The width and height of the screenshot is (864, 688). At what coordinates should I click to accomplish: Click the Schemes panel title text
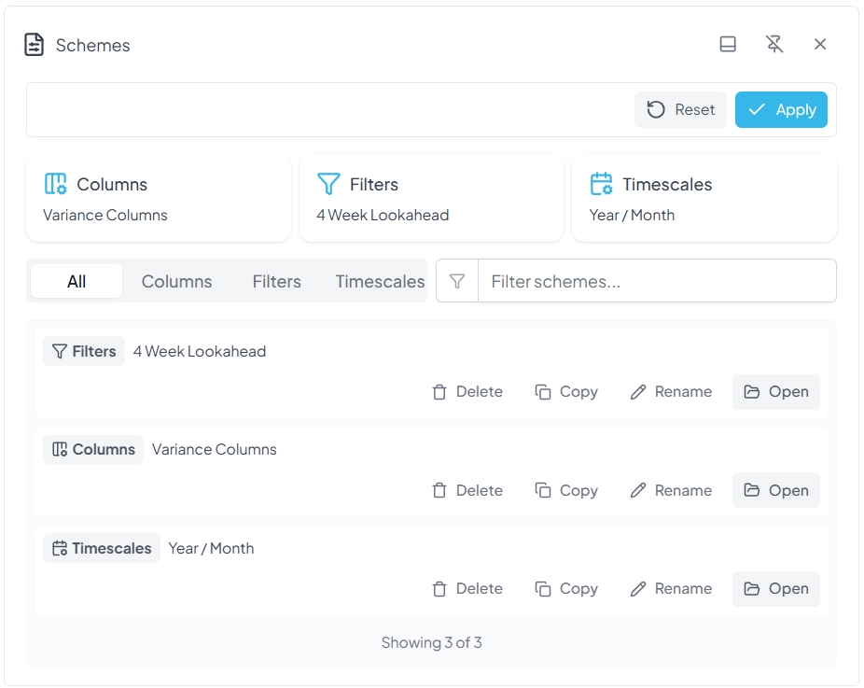(x=93, y=45)
